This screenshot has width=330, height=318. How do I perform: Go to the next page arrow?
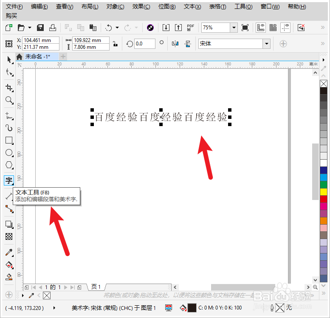click(x=65, y=287)
